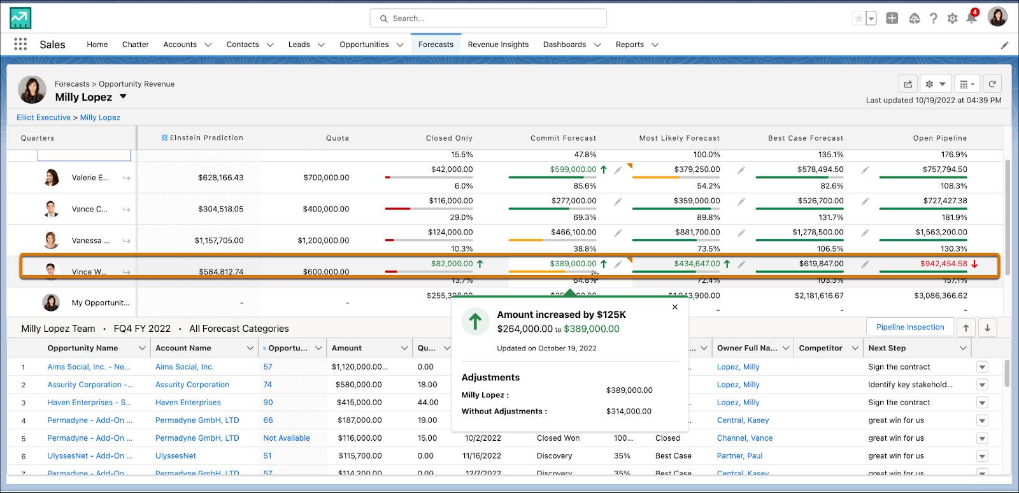Open the user profile avatar
The height and width of the screenshot is (493, 1019).
click(x=997, y=17)
